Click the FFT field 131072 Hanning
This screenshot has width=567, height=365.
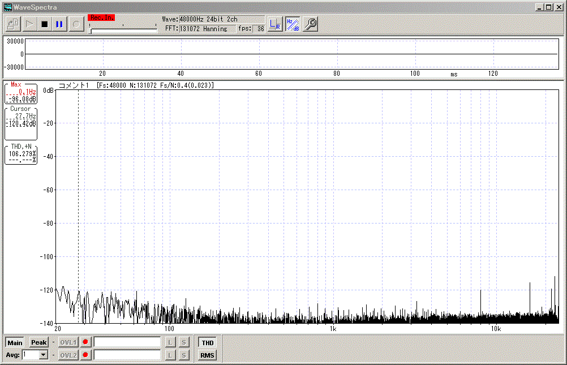click(207, 29)
